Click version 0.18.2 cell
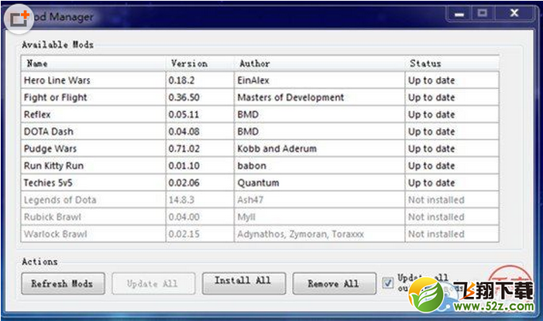This screenshot has height=321, width=543. click(200, 80)
